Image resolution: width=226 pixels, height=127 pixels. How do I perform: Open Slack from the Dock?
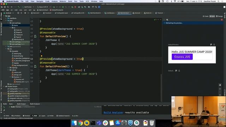pos(105,123)
